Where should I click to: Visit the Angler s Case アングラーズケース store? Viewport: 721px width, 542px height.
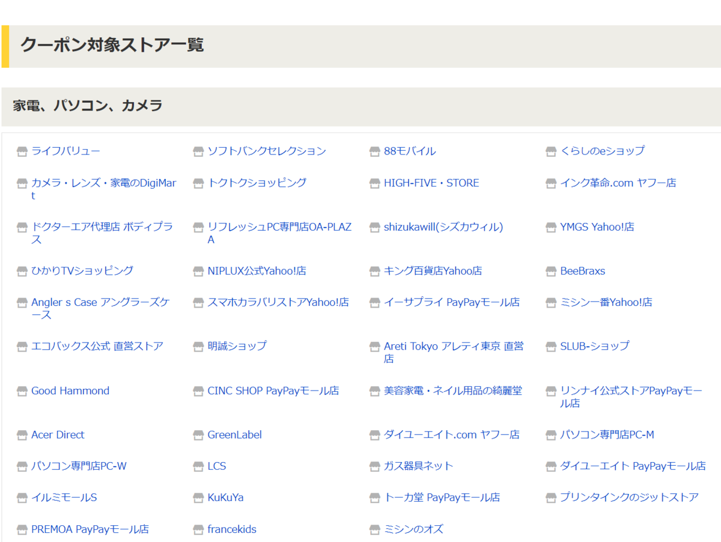coord(101,309)
